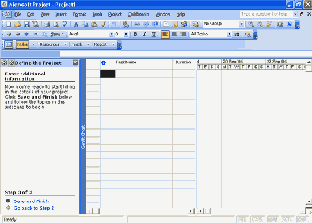Open the font size dropdown
This screenshot has width=312, height=223.
pos(126,34)
